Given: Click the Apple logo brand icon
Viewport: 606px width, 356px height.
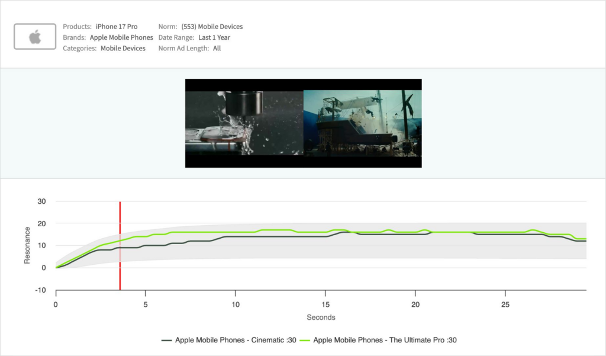Looking at the screenshot, I should point(35,37).
